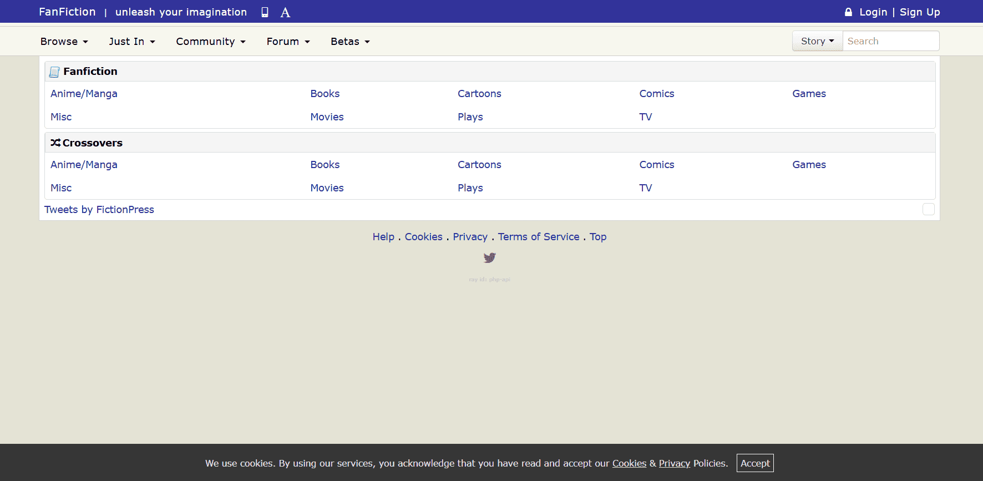Open the Browse dropdown menu

pyautogui.click(x=64, y=42)
